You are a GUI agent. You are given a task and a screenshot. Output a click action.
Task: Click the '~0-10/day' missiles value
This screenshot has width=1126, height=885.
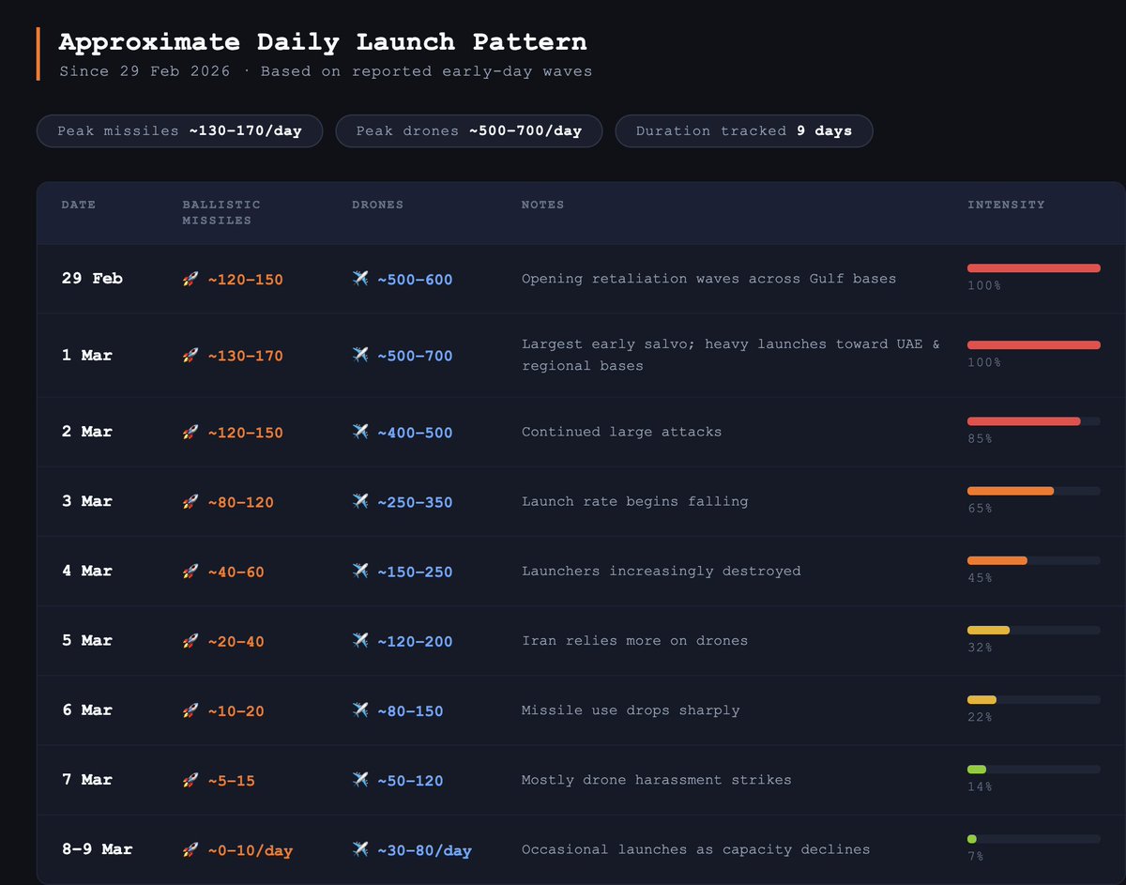pyautogui.click(x=250, y=850)
